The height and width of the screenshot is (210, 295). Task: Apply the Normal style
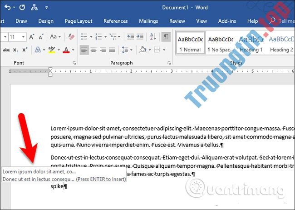(190, 43)
